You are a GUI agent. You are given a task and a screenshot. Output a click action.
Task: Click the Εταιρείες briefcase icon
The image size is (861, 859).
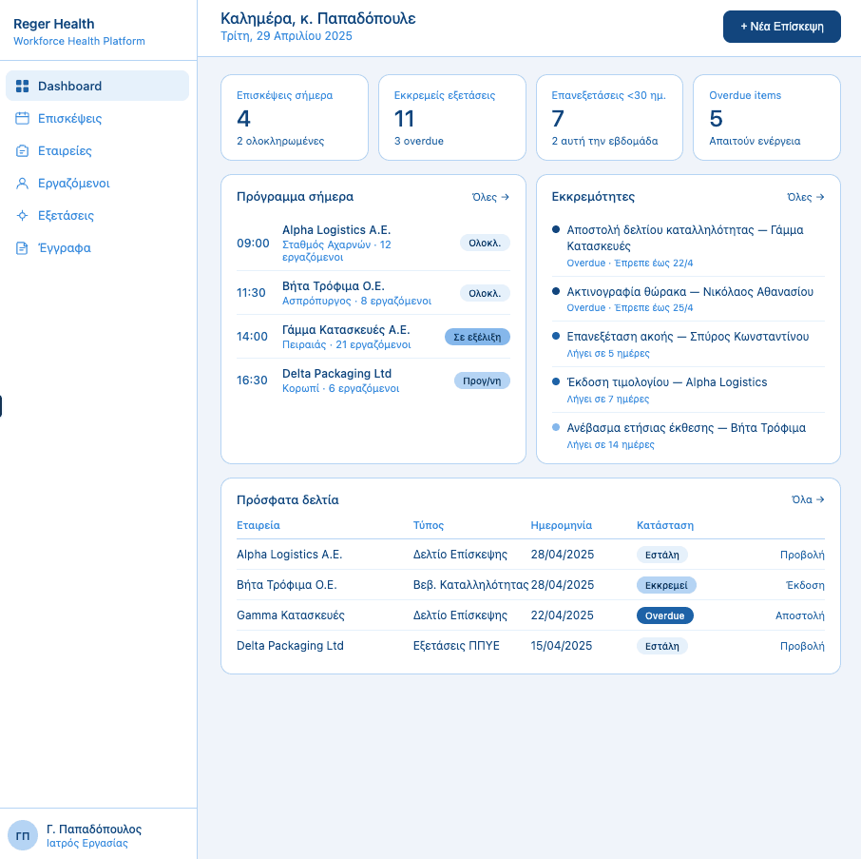click(23, 151)
